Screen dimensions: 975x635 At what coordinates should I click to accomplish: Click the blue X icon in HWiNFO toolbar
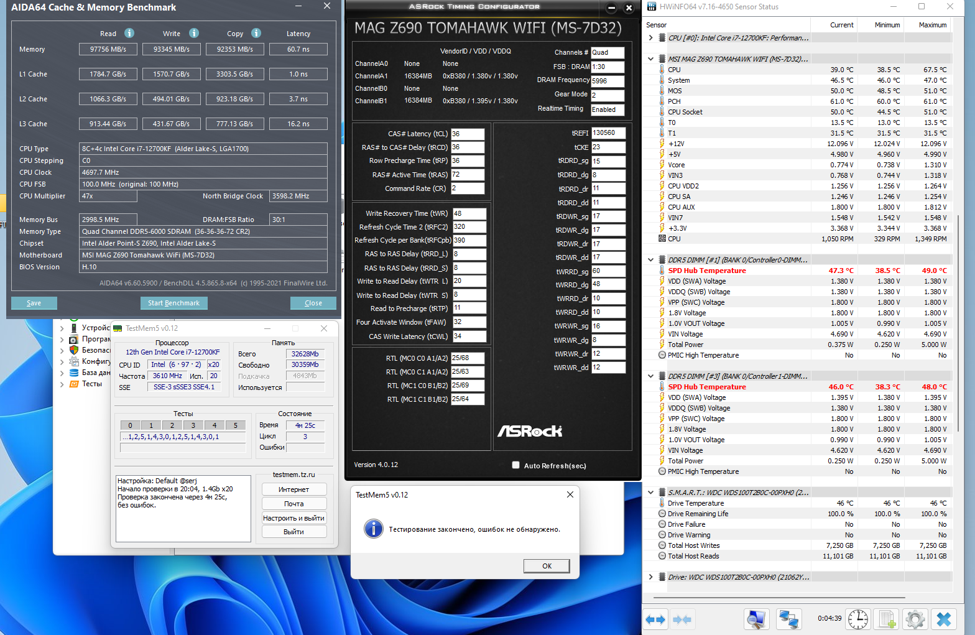(944, 619)
